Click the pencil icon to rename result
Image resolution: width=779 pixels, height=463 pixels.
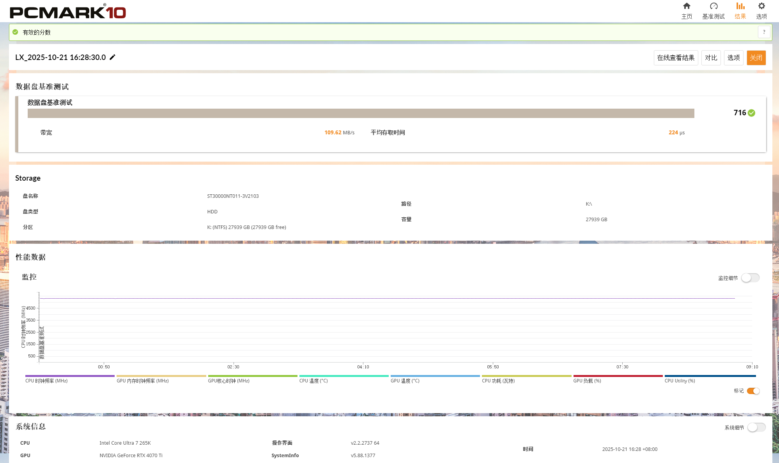point(112,57)
